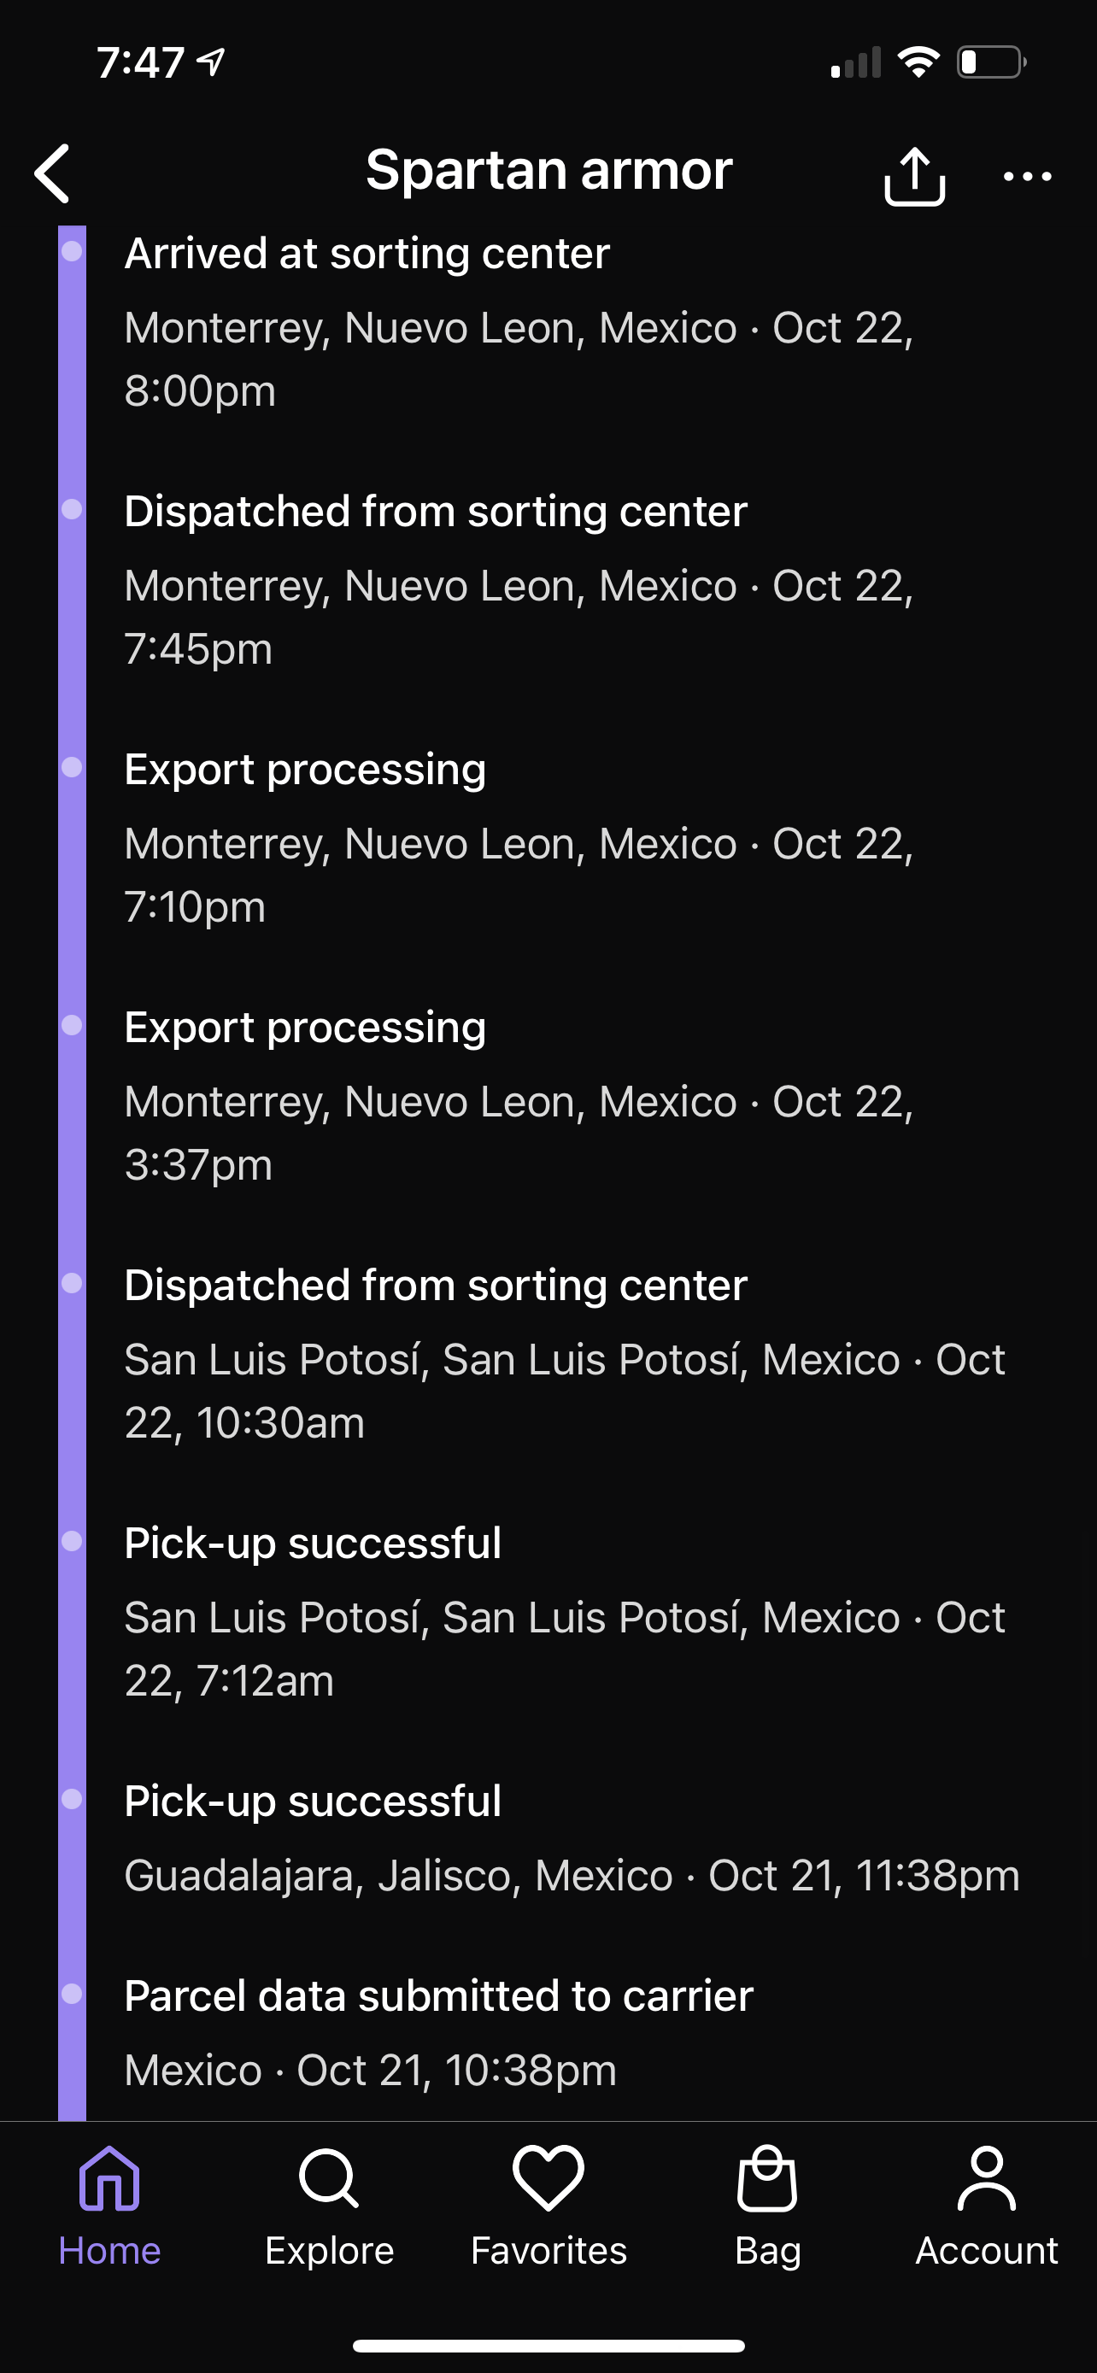The width and height of the screenshot is (1097, 2373).
Task: Tap the 7:47 clock in status bar
Action: (141, 62)
